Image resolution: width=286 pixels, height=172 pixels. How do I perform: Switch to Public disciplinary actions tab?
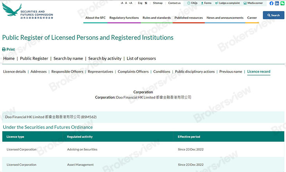195,72
